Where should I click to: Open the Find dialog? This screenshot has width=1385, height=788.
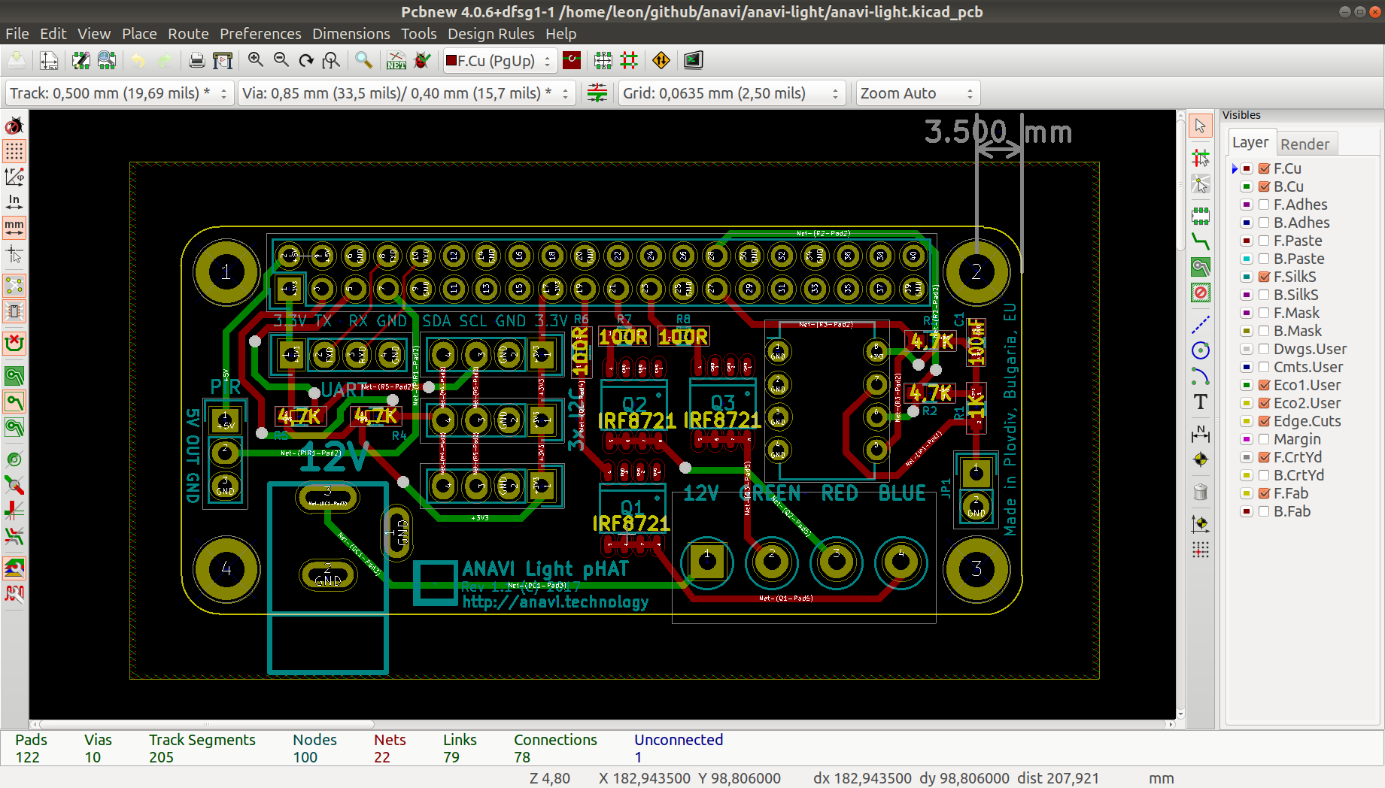(364, 60)
